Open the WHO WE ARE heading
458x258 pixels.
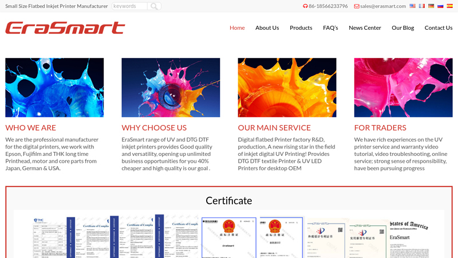coord(31,128)
